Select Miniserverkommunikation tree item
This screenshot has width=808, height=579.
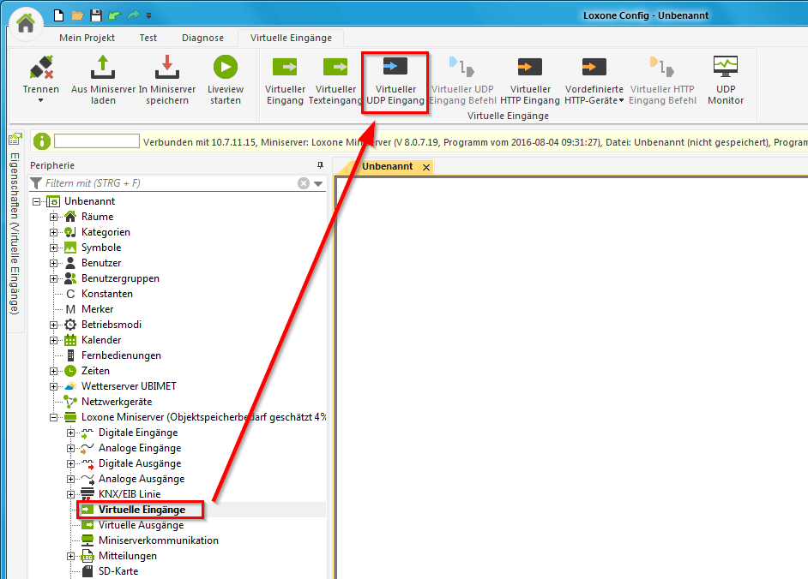pos(158,540)
